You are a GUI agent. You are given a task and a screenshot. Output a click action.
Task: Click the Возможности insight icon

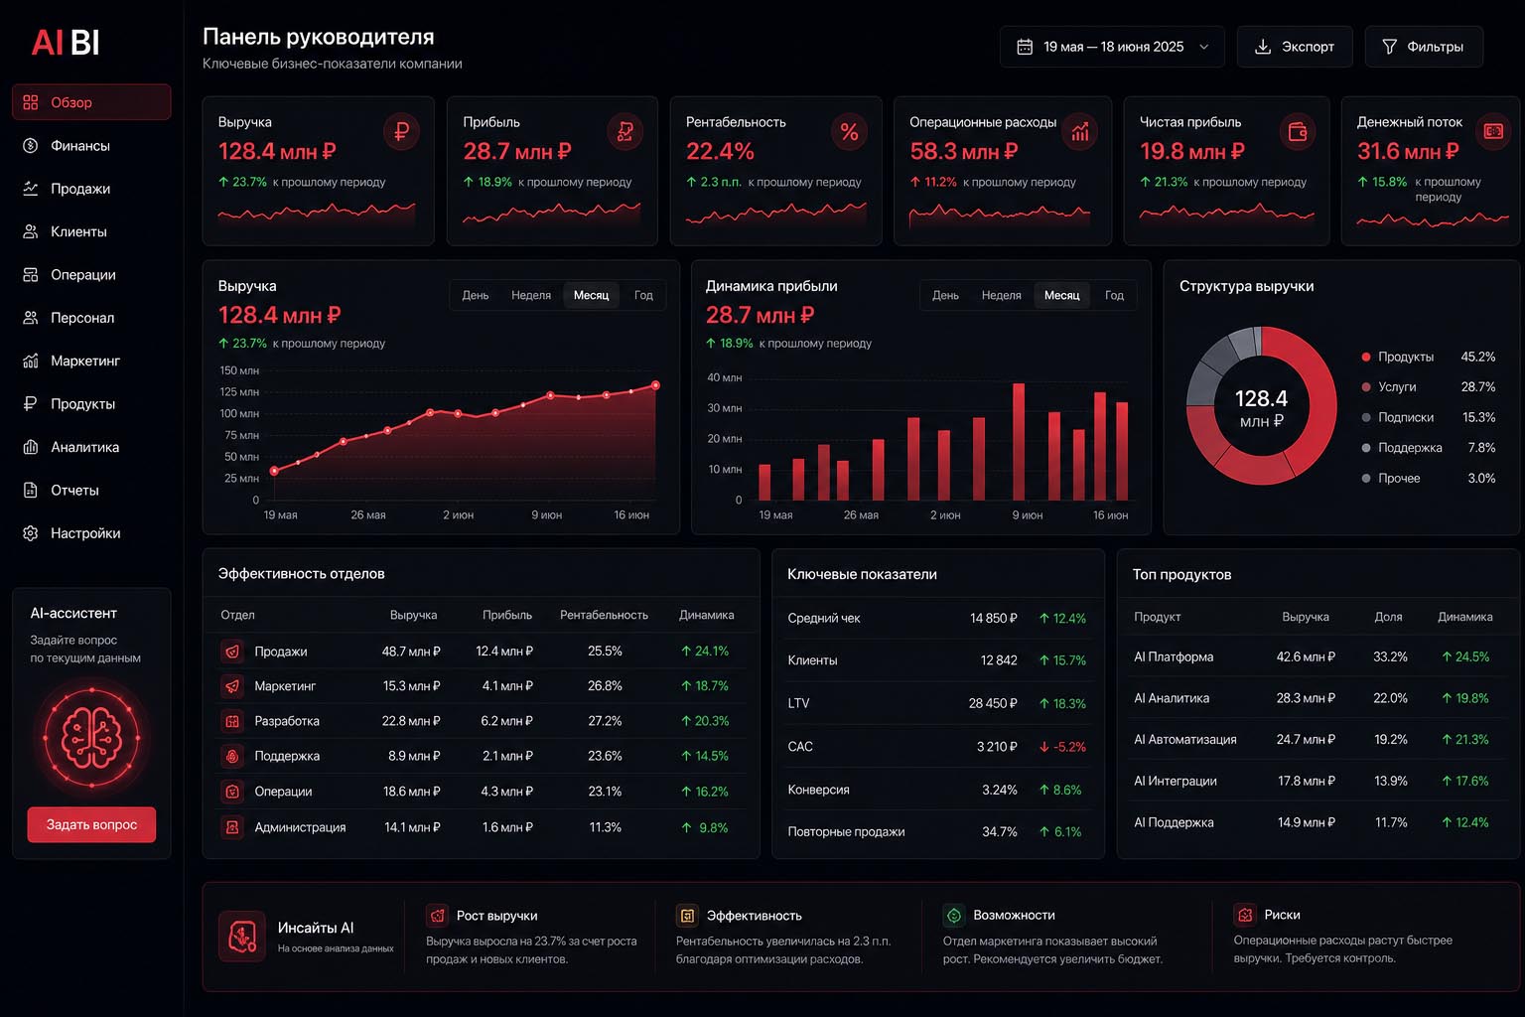[x=954, y=915]
